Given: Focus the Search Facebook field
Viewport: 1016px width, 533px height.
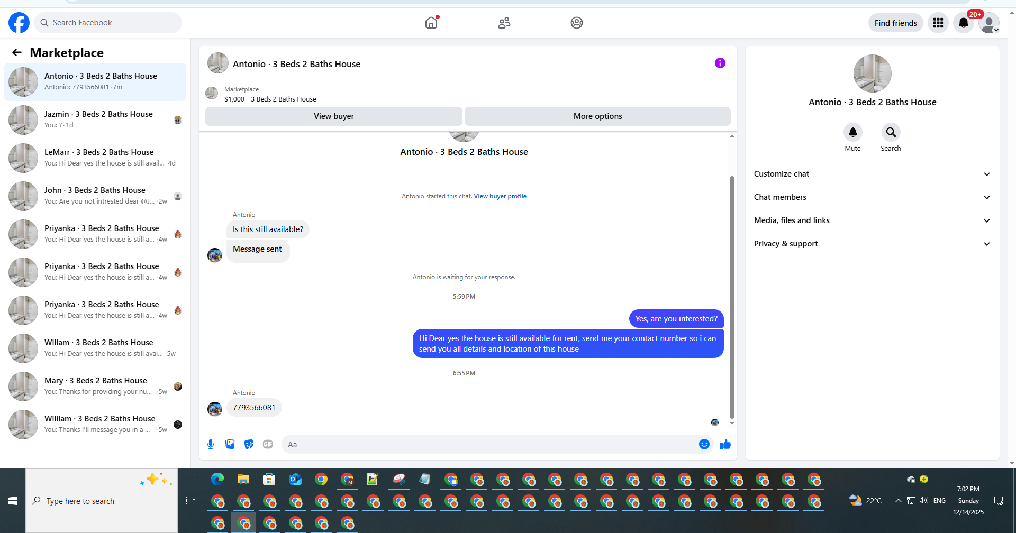Looking at the screenshot, I should (x=108, y=23).
